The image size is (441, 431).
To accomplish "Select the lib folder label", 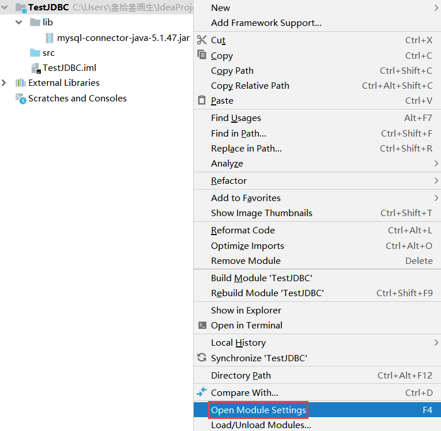I will pos(48,22).
